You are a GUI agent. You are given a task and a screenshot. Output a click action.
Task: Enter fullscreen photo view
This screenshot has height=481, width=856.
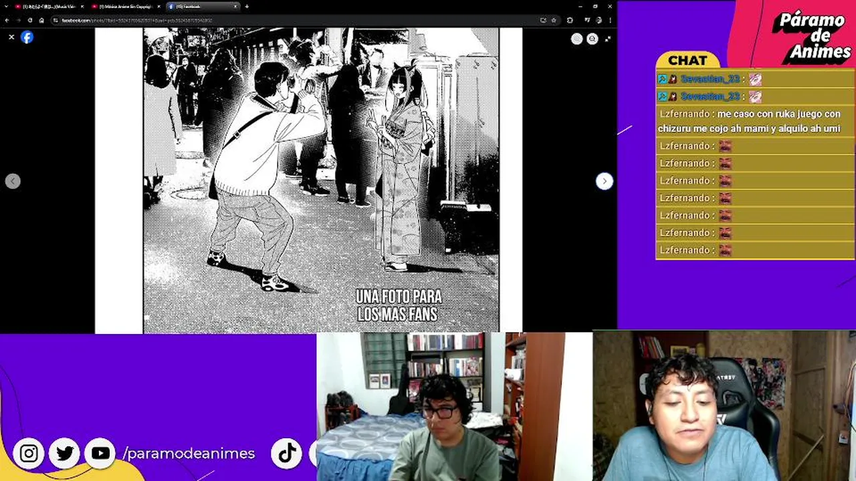607,39
